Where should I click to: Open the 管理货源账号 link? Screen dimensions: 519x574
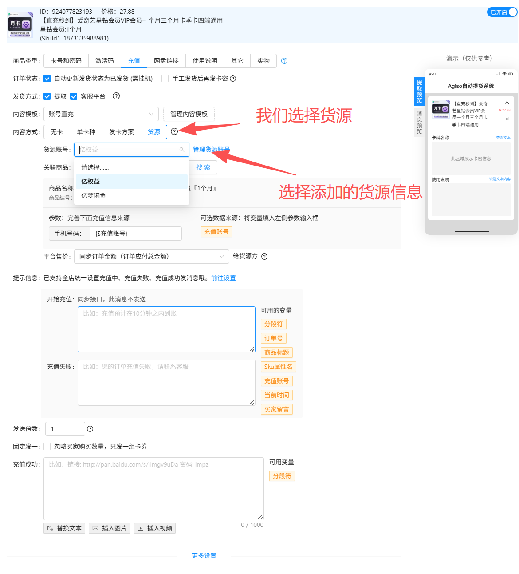click(x=211, y=150)
